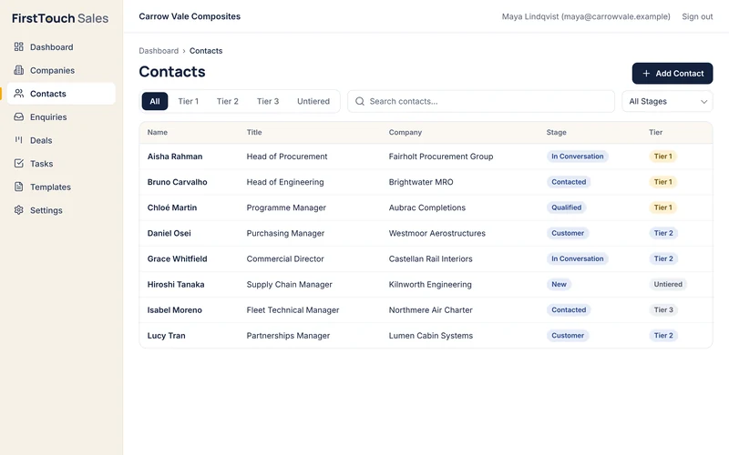Click the FirstTouch Sales logo
This screenshot has height=455, width=729.
[60, 18]
